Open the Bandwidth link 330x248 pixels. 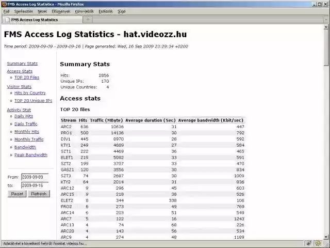[25, 147]
